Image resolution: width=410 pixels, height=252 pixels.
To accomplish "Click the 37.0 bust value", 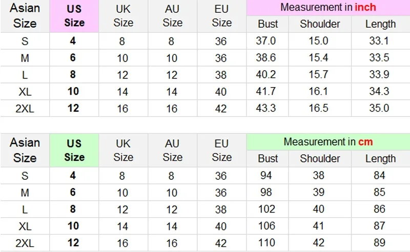I will pos(266,41).
